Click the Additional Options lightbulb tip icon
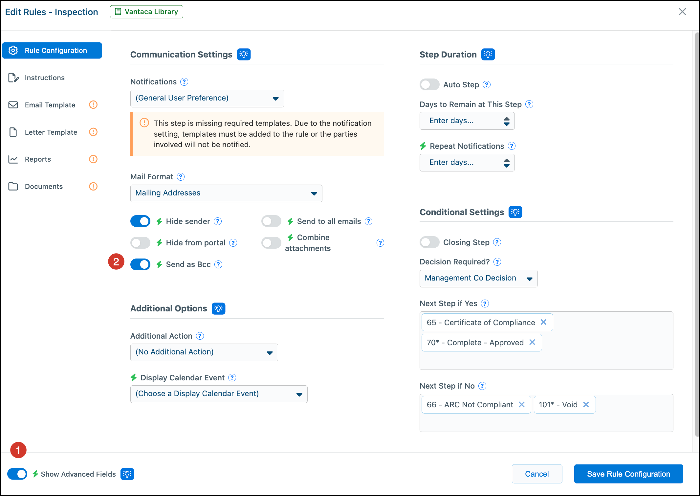This screenshot has height=496, width=700. tap(218, 308)
